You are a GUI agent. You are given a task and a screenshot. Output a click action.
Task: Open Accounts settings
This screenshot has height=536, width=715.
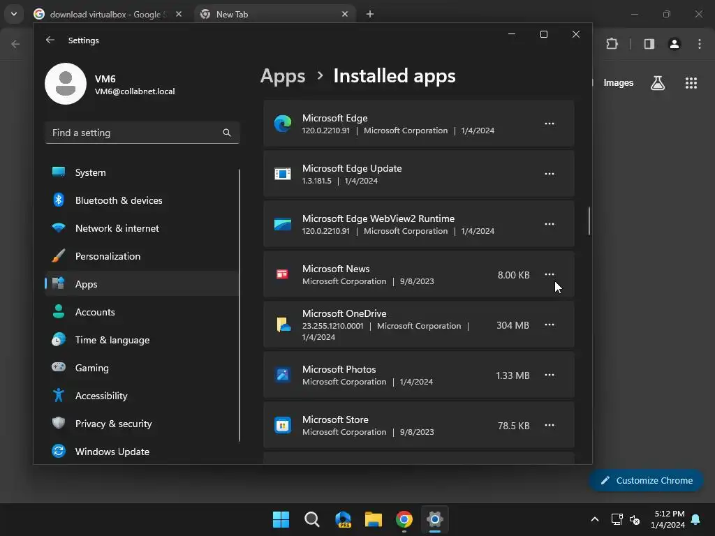[142, 312]
